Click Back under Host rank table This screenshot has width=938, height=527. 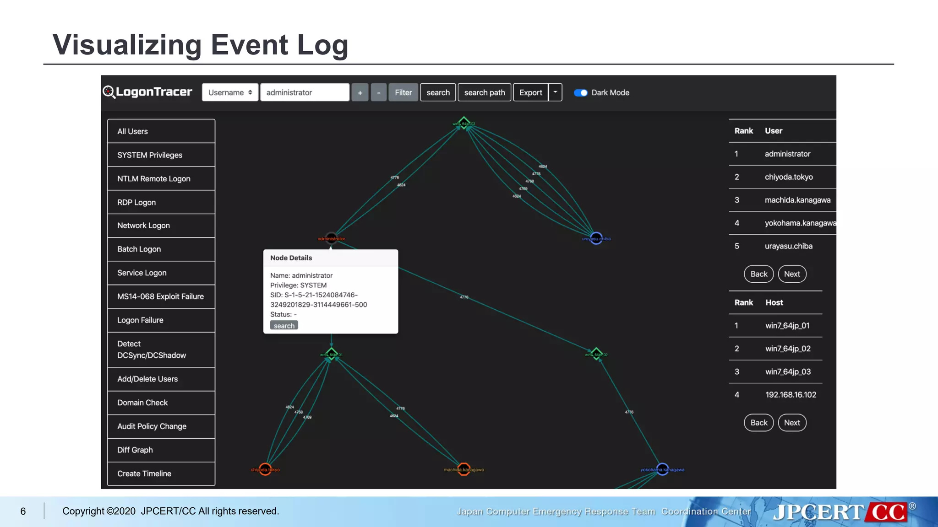pos(759,423)
